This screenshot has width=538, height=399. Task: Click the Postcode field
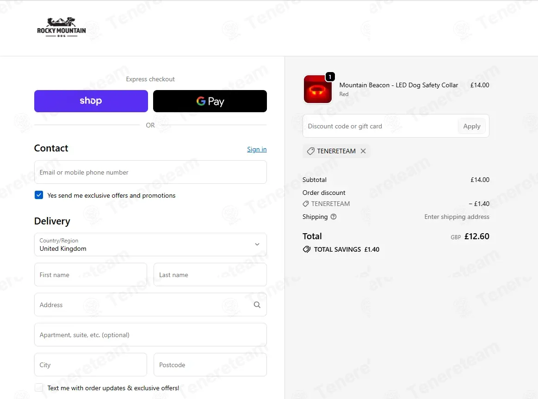210,365
